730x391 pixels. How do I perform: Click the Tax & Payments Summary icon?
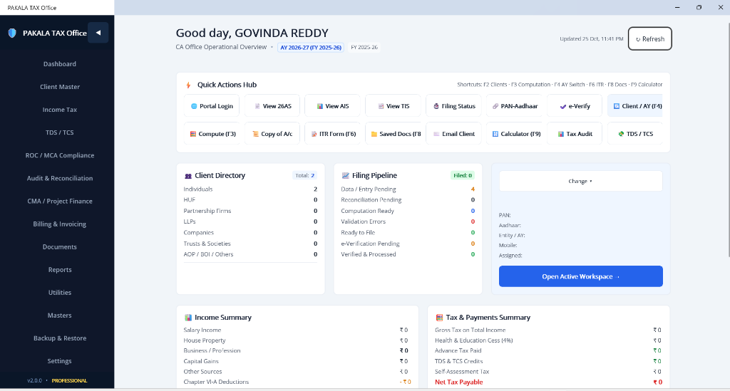coord(439,318)
